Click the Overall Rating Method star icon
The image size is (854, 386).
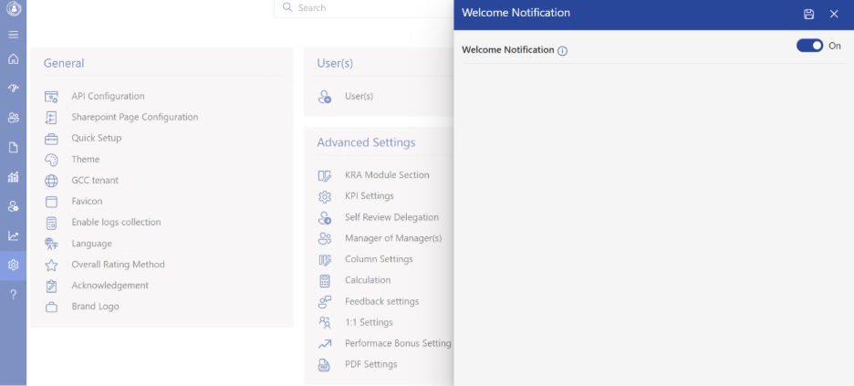pos(51,266)
